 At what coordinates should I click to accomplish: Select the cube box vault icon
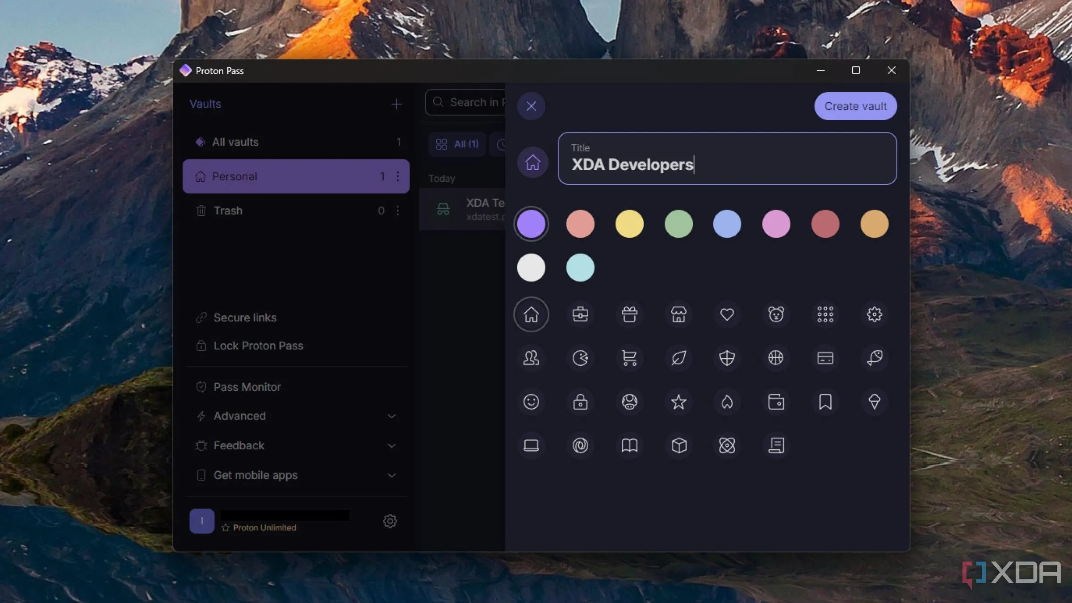click(x=678, y=445)
